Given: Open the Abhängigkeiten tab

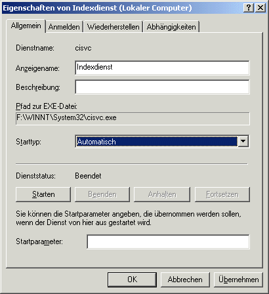Looking at the screenshot, I should point(171,27).
